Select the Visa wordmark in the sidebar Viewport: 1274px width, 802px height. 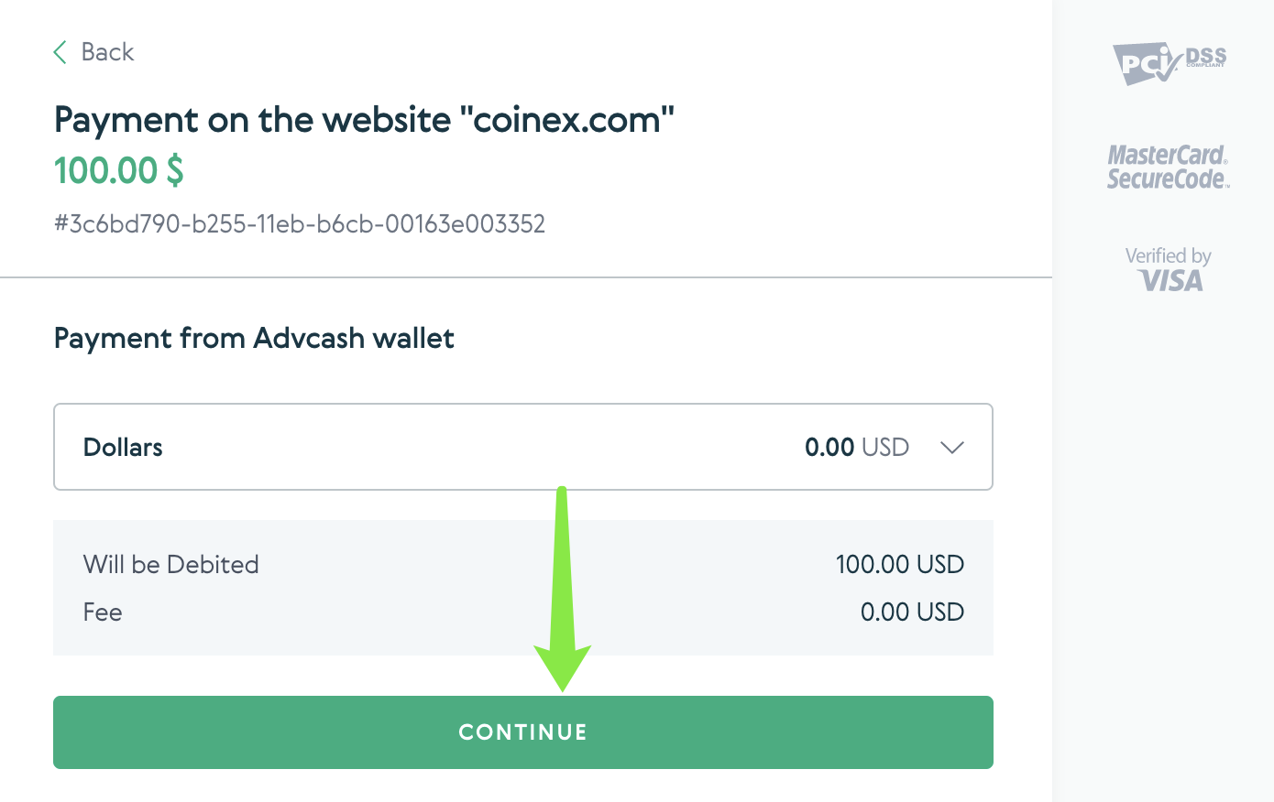(x=1170, y=279)
